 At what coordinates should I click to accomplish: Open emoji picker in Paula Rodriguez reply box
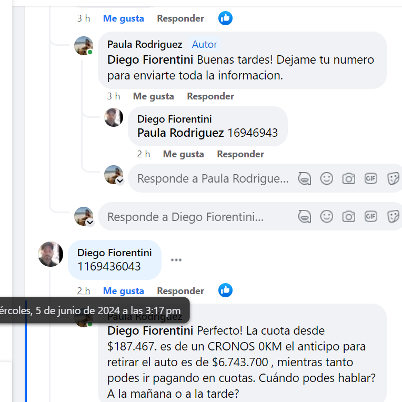[x=326, y=178]
